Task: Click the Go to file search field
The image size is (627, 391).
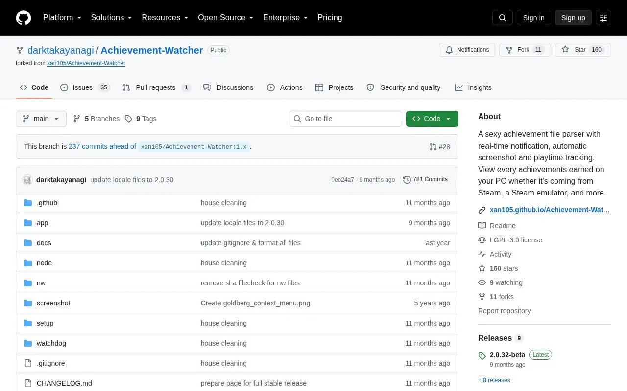Action: click(x=345, y=119)
